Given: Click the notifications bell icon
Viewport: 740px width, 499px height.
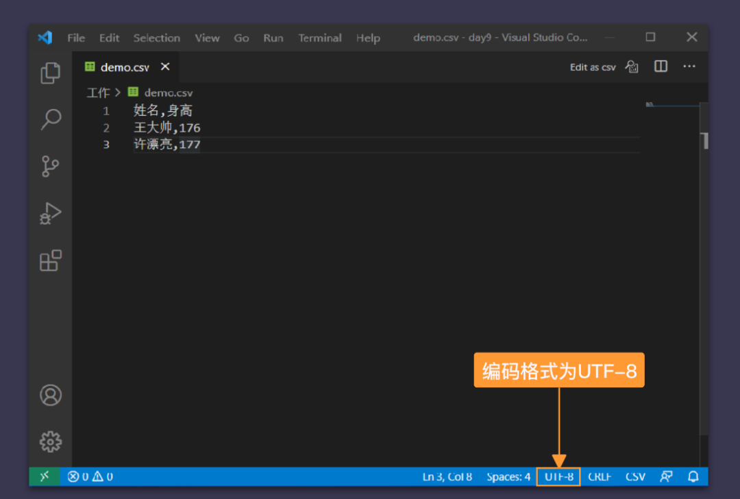Looking at the screenshot, I should 693,476.
